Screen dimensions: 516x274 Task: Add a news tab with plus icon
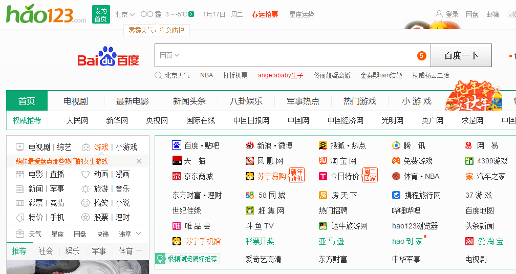click(x=139, y=250)
